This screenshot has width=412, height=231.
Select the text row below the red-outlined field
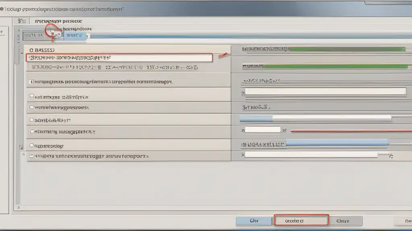tap(115, 67)
